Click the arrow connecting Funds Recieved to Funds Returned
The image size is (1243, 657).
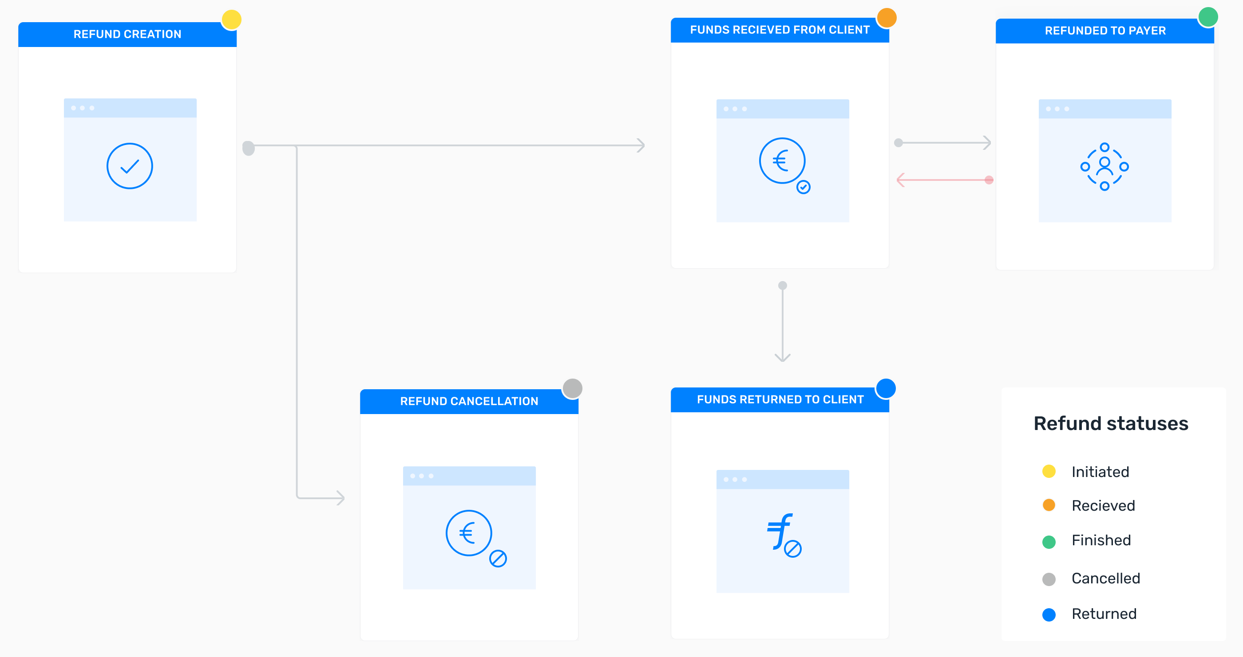(783, 321)
